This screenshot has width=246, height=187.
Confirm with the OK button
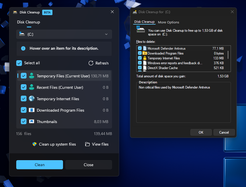201,132
